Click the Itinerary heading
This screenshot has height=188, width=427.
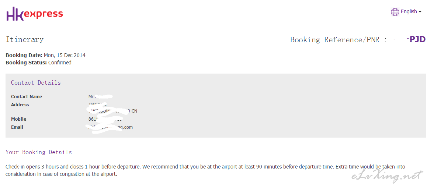(x=25, y=40)
